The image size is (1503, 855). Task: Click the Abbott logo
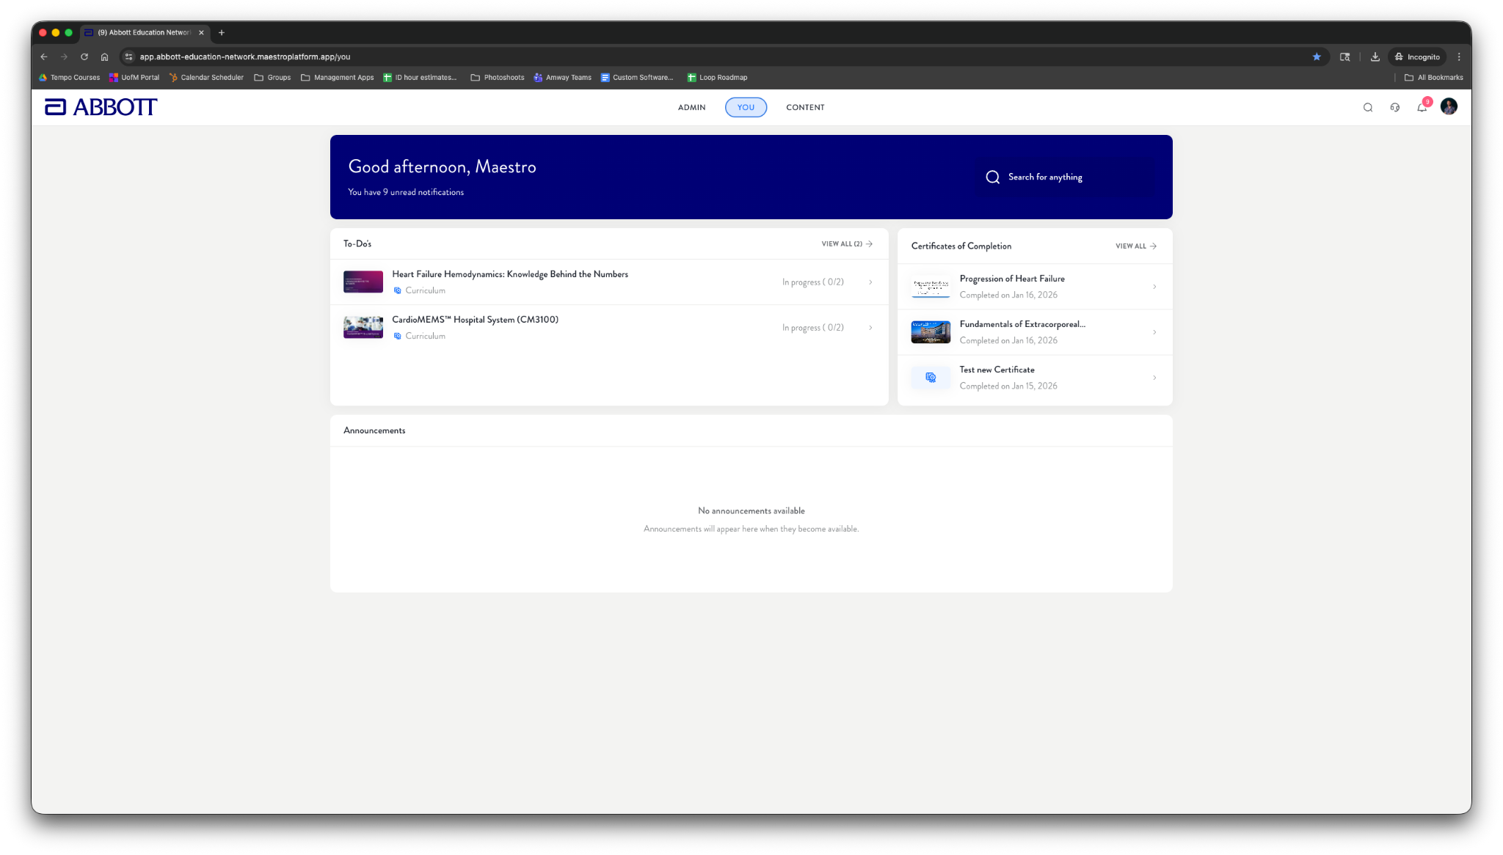(101, 107)
